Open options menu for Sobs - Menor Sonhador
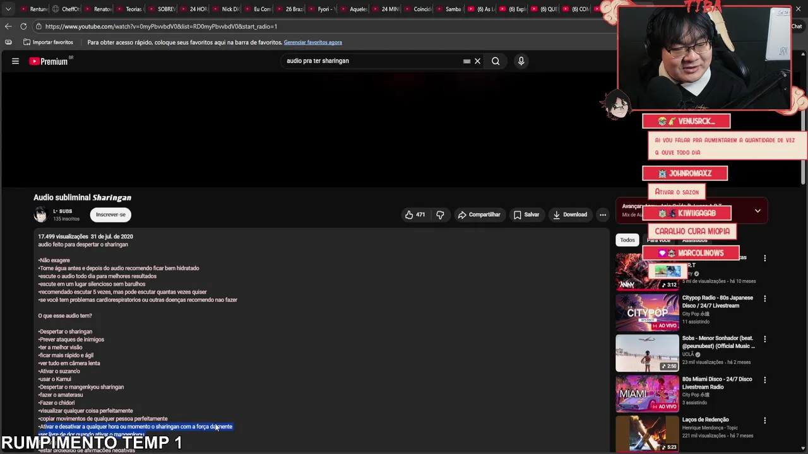808x454 pixels. [x=764, y=339]
